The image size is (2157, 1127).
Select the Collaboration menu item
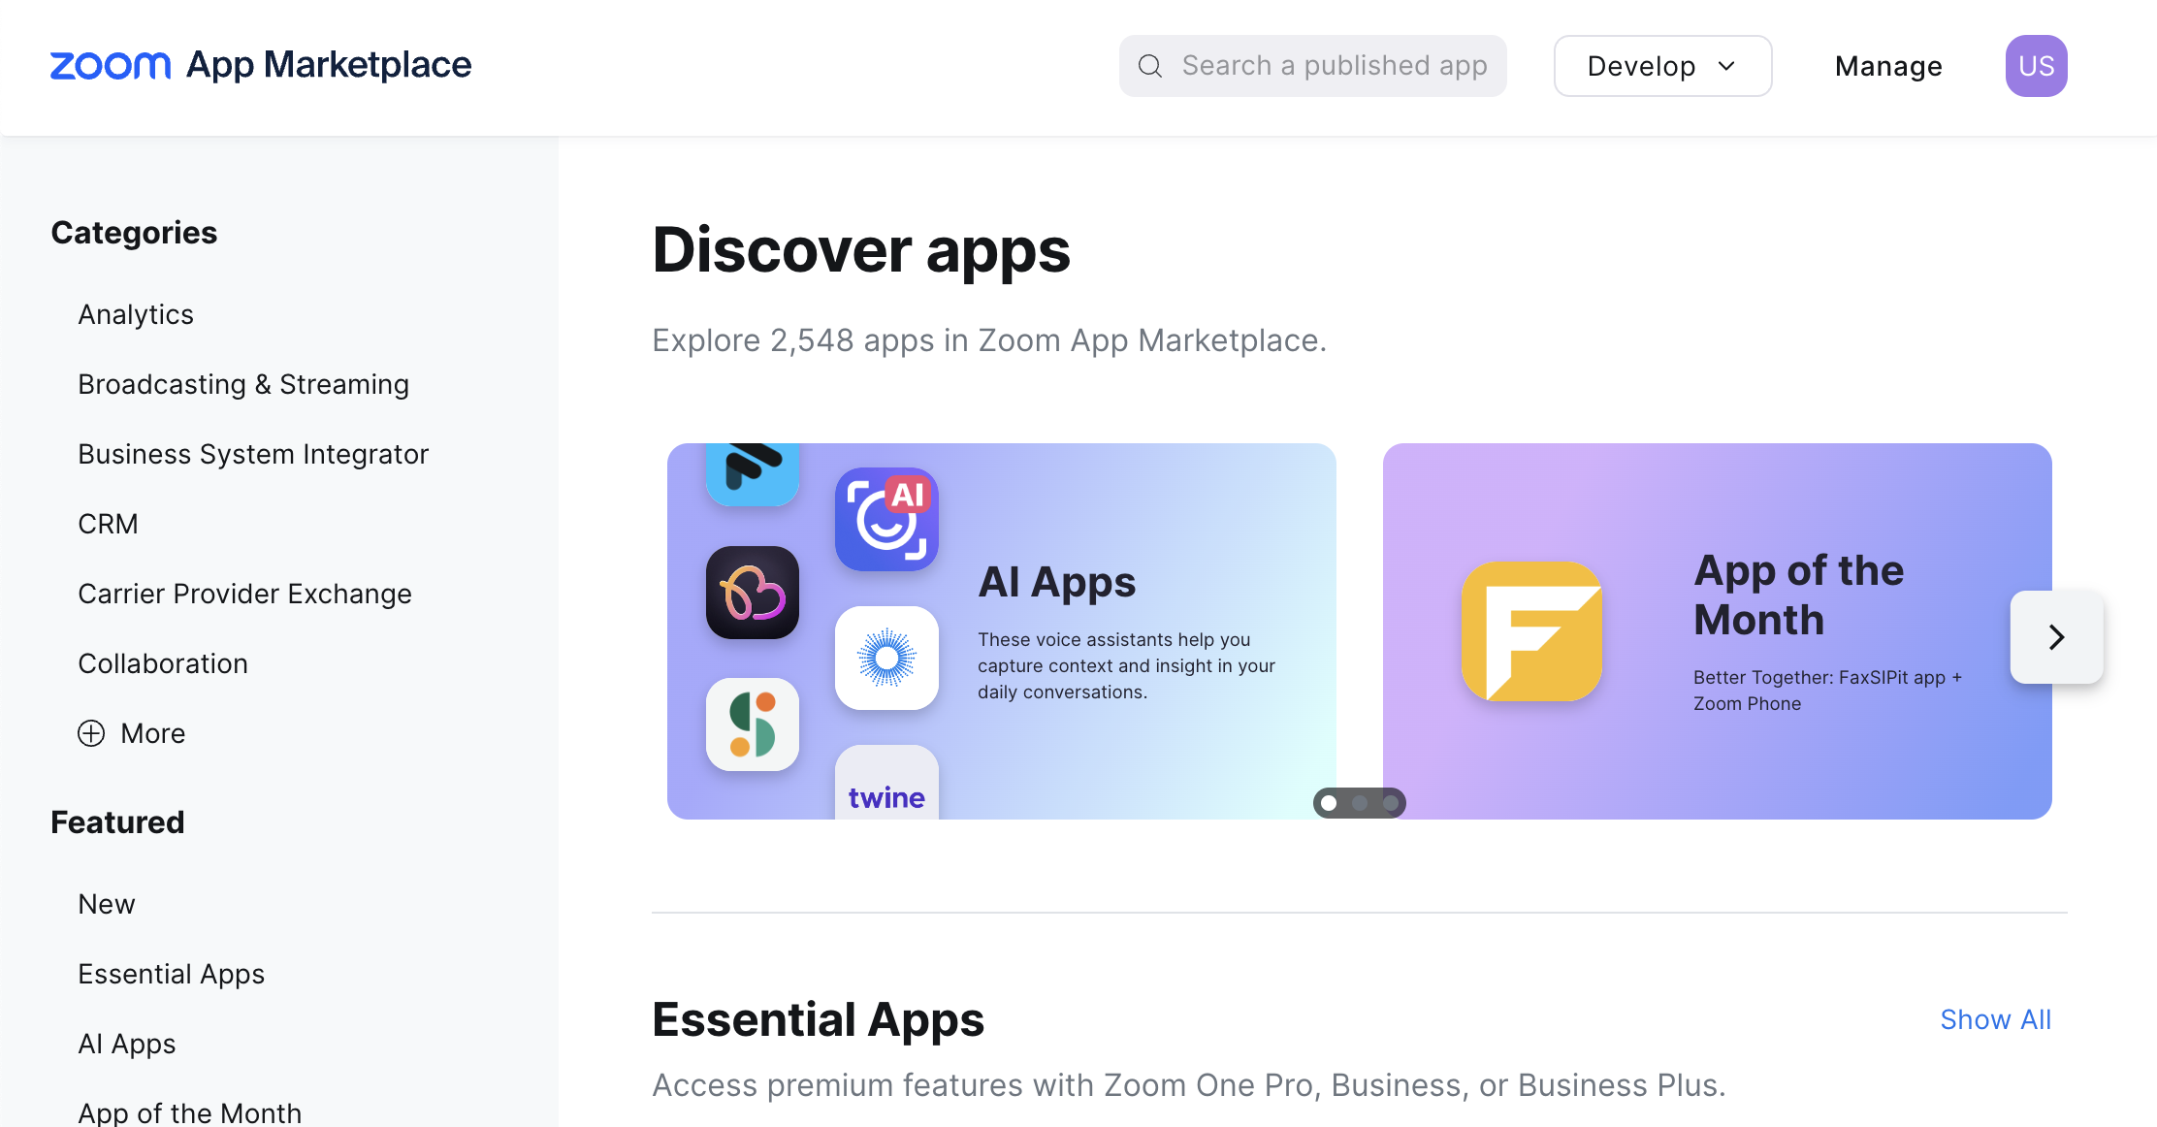163,663
